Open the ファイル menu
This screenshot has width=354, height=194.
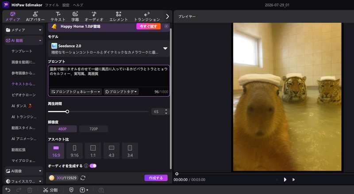[52, 5]
